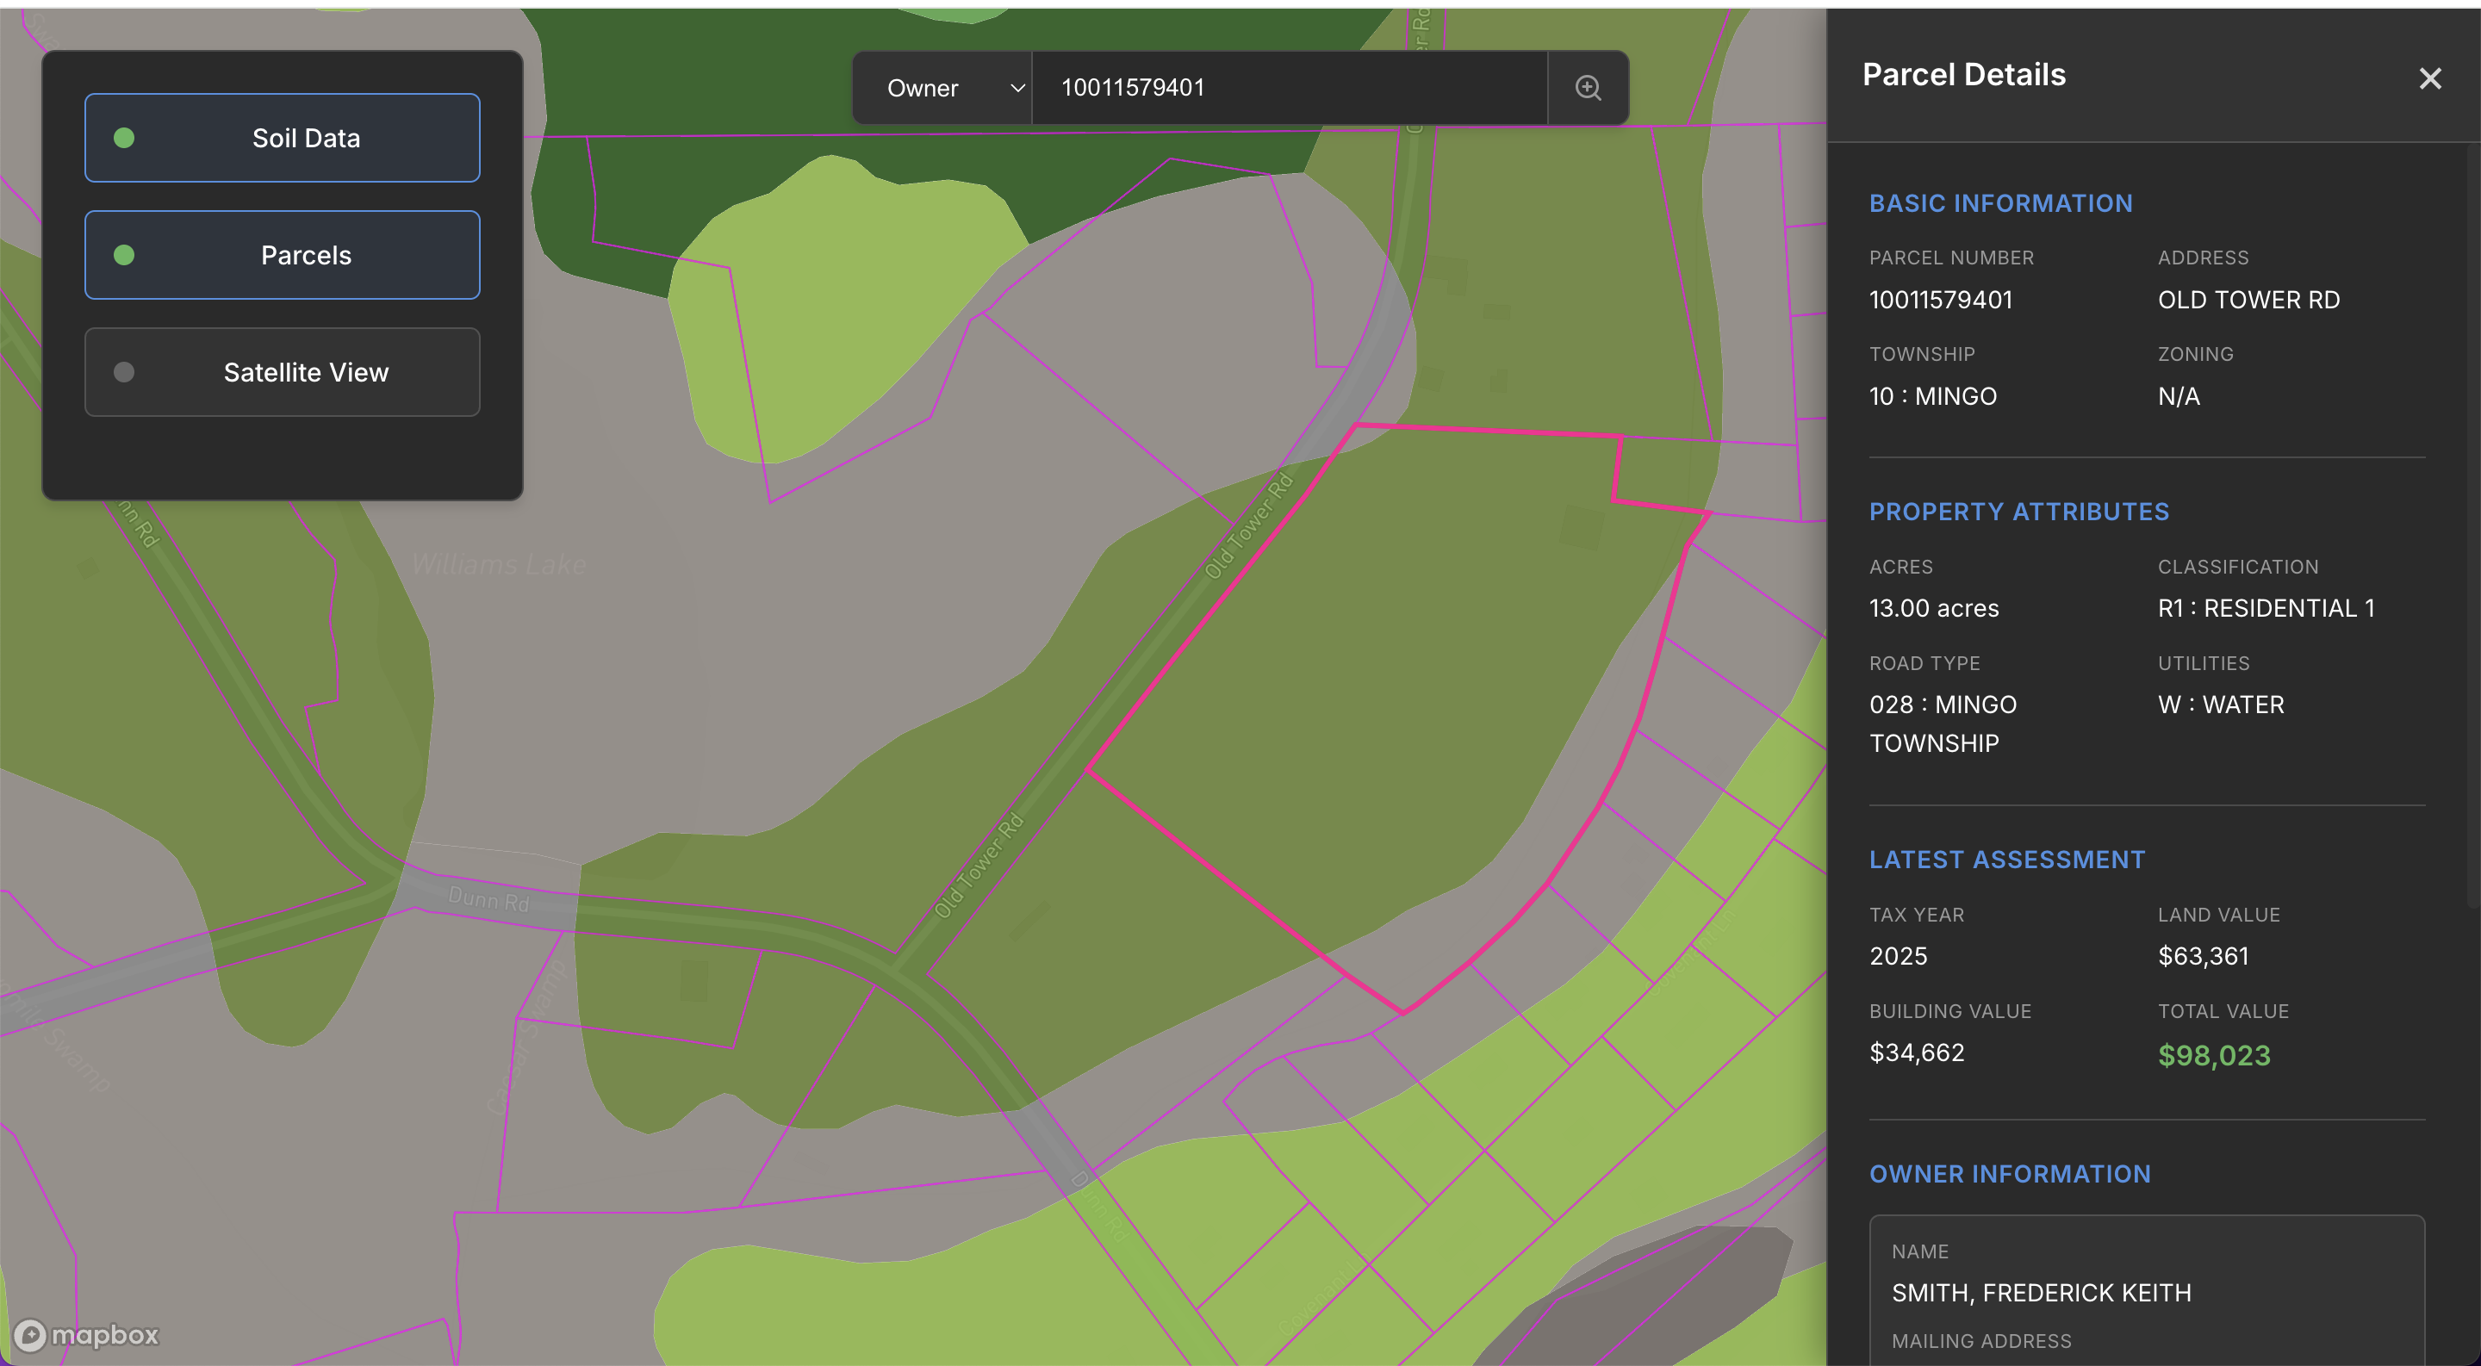
Task: Click the Williams Lake map label
Action: (x=498, y=564)
